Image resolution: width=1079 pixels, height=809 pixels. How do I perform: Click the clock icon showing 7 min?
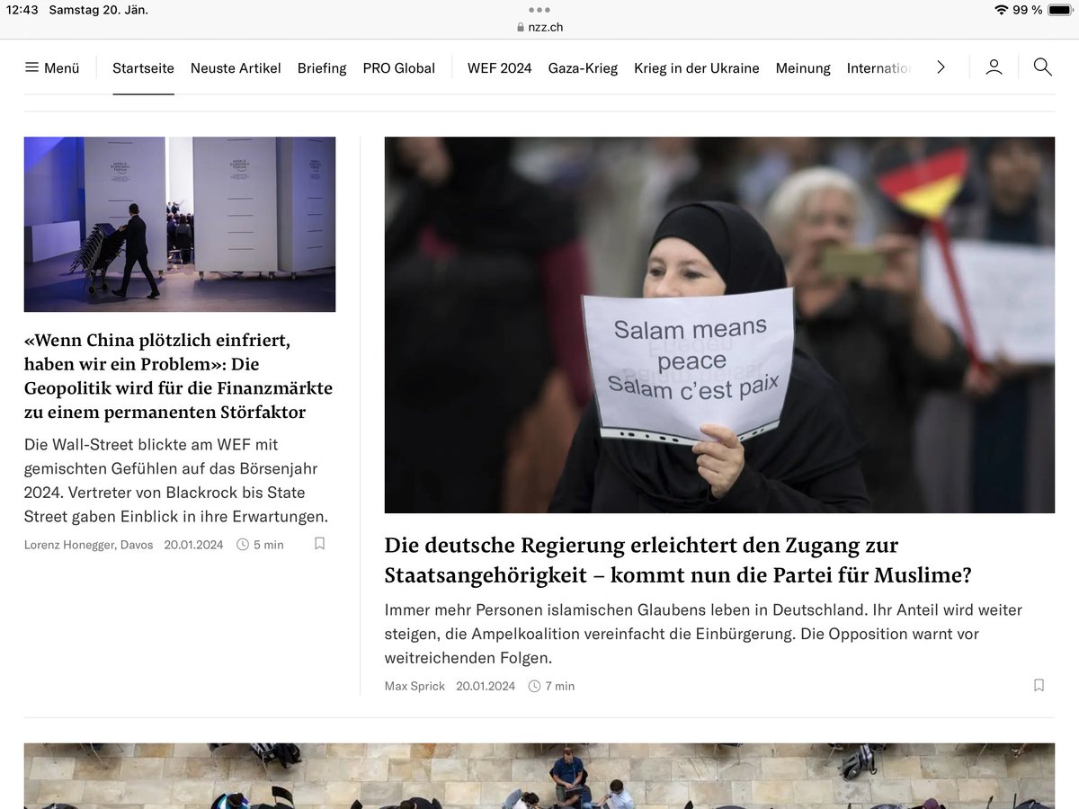(532, 685)
